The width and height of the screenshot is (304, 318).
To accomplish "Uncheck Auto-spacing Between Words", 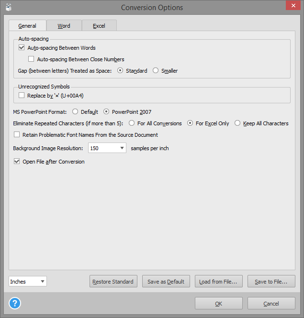I will point(22,48).
